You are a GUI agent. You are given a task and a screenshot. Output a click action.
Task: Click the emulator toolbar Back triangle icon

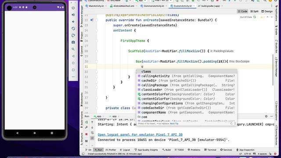tap(73, 56)
